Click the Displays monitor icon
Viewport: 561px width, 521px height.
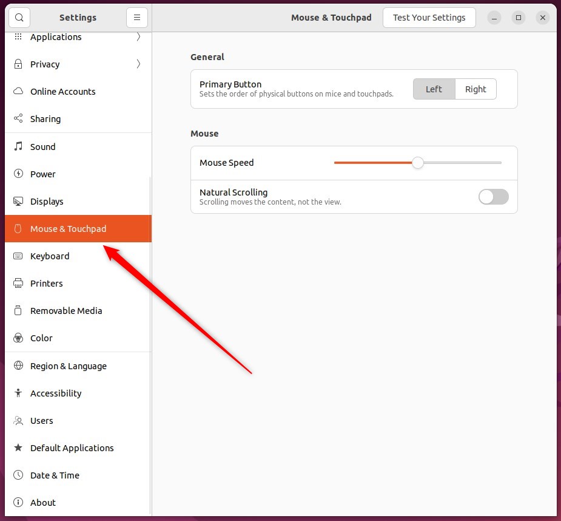[17, 201]
